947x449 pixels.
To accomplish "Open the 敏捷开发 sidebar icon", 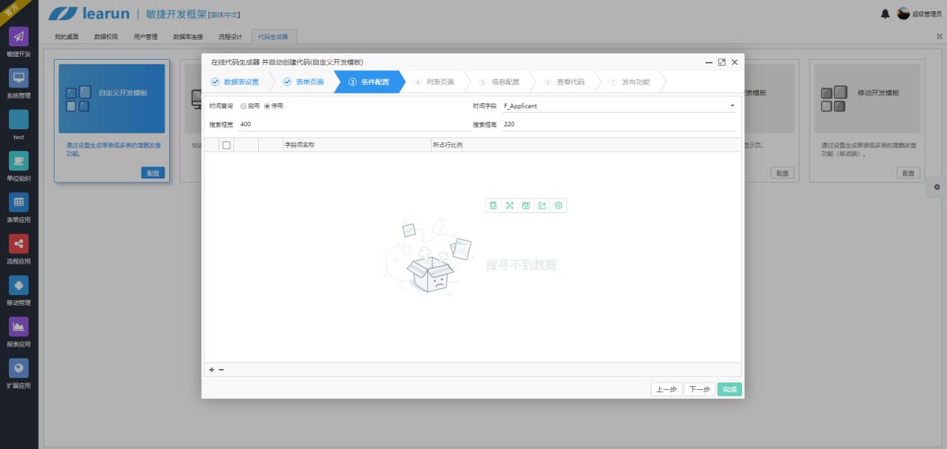I will pos(19,37).
